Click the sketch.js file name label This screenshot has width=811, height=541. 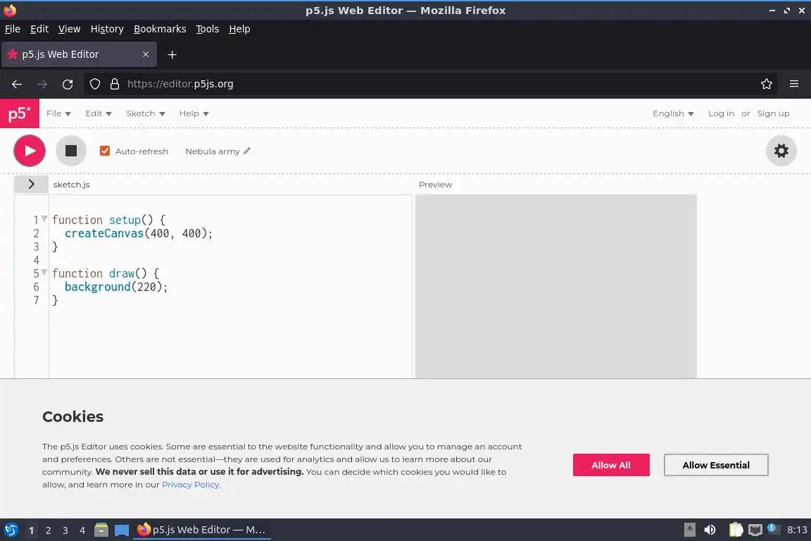[71, 185]
